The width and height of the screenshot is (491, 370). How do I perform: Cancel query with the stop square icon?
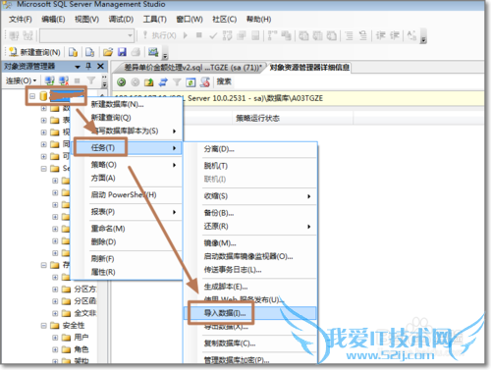[199, 35]
